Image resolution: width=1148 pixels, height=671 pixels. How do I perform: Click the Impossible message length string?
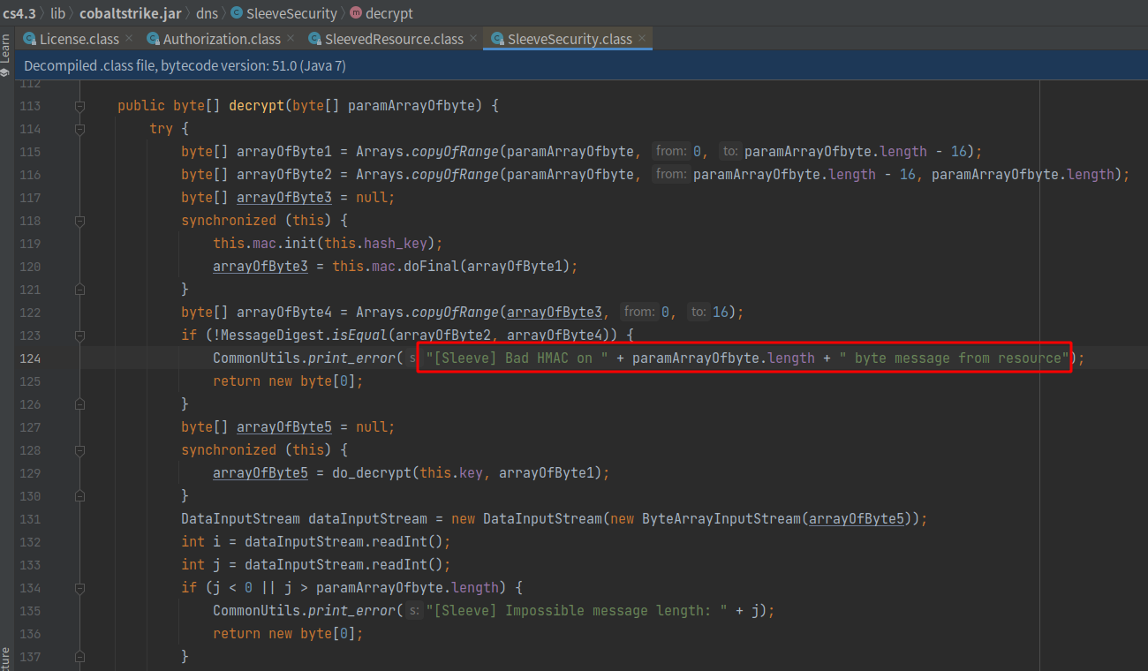578,611
